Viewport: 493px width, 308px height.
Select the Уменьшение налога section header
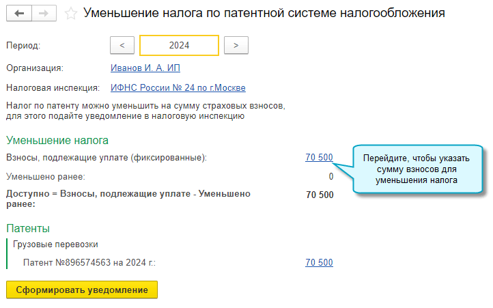[x=57, y=141]
